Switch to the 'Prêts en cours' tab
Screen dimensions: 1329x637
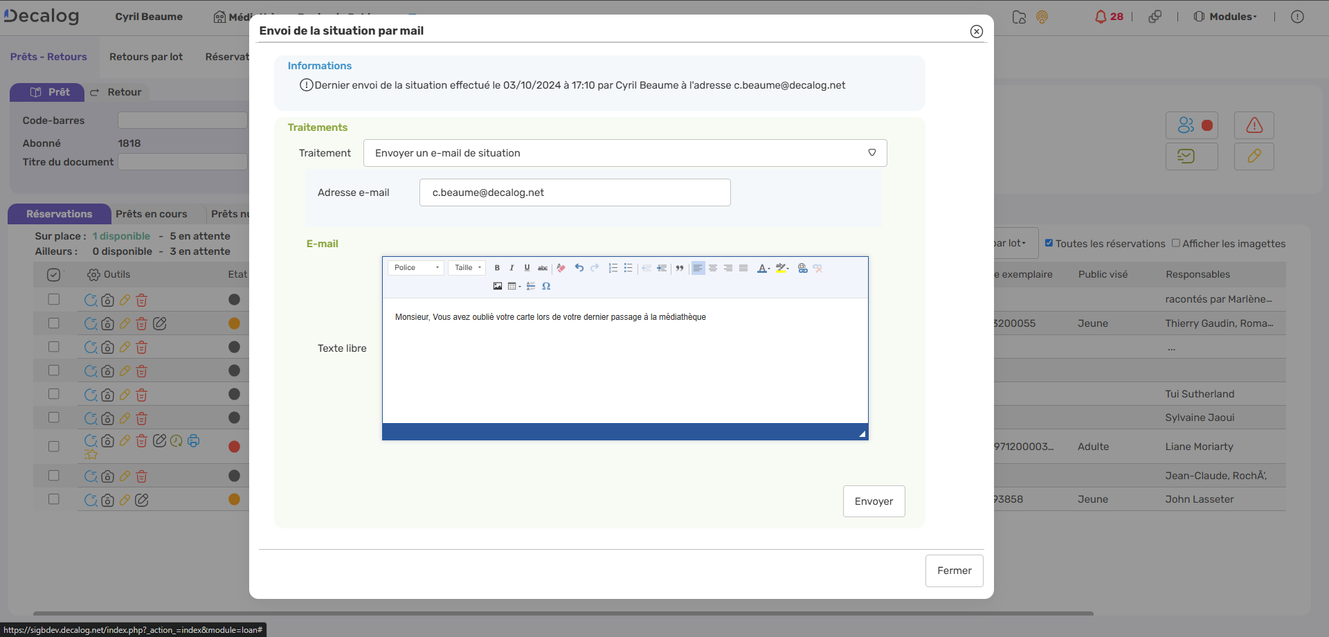pos(151,214)
